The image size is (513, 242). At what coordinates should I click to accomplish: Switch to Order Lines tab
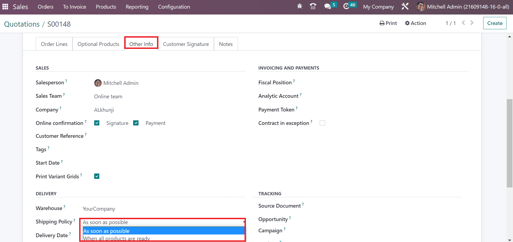[54, 44]
